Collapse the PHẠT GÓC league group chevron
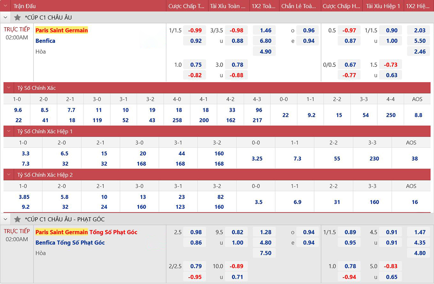 coord(5,219)
